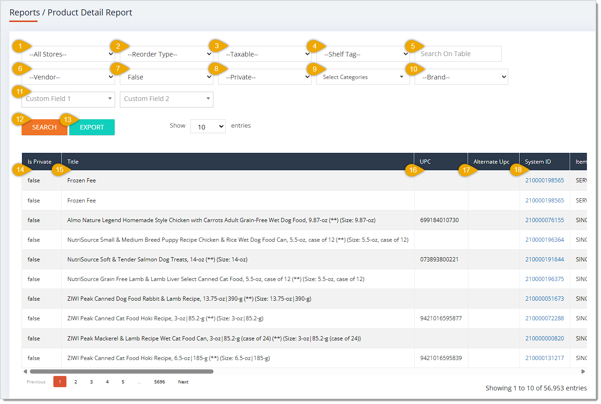Click the Previous pagination button
601x404 pixels.
click(x=36, y=382)
